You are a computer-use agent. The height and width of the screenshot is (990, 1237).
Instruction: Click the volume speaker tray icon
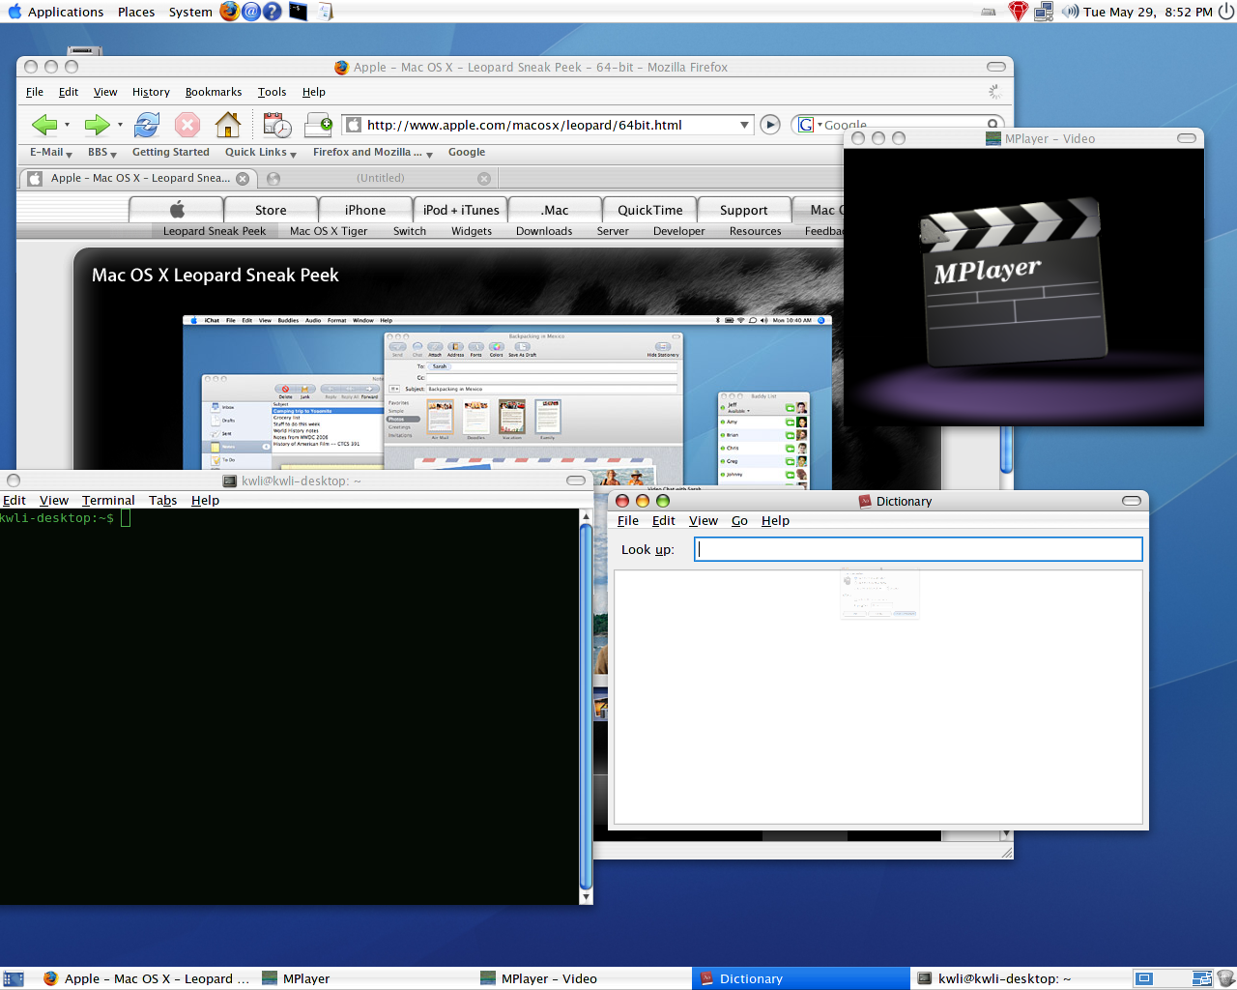[x=1070, y=12]
